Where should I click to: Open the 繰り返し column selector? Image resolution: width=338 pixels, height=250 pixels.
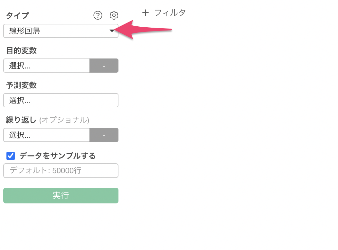pyautogui.click(x=47, y=135)
